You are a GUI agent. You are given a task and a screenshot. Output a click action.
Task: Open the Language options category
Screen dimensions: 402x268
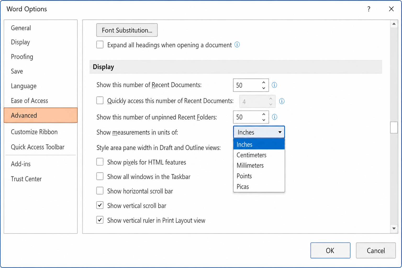(41, 86)
